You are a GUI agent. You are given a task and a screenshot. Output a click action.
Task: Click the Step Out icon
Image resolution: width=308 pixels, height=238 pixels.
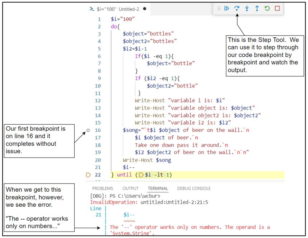[257, 9]
